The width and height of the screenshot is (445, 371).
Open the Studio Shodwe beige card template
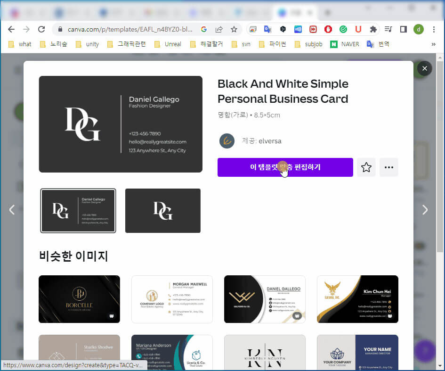point(79,352)
